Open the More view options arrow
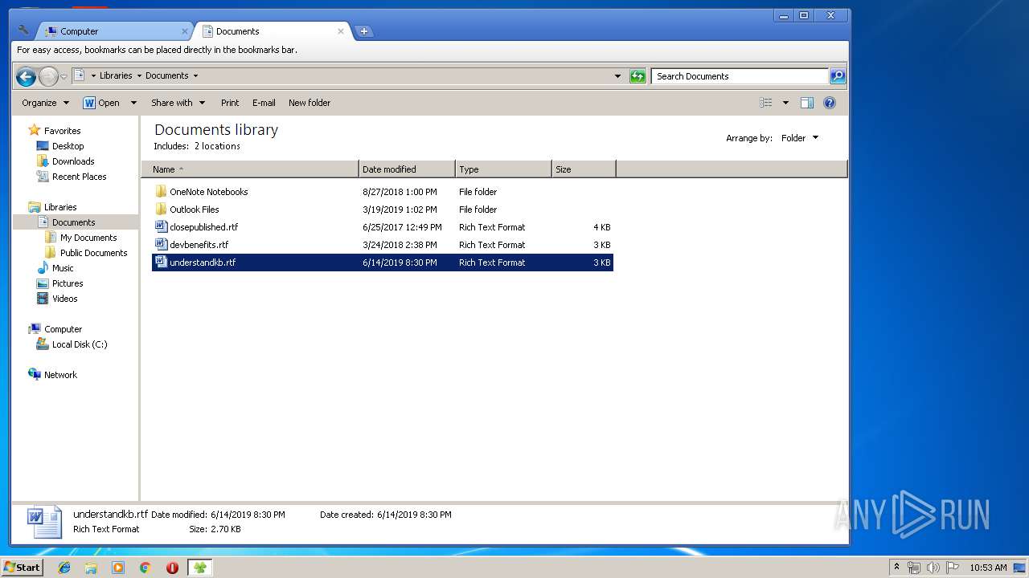Image resolution: width=1029 pixels, height=578 pixels. (785, 103)
